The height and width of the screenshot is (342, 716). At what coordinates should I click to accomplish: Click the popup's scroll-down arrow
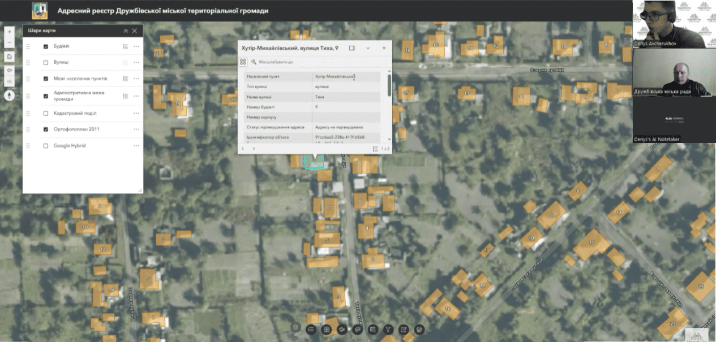click(x=389, y=139)
